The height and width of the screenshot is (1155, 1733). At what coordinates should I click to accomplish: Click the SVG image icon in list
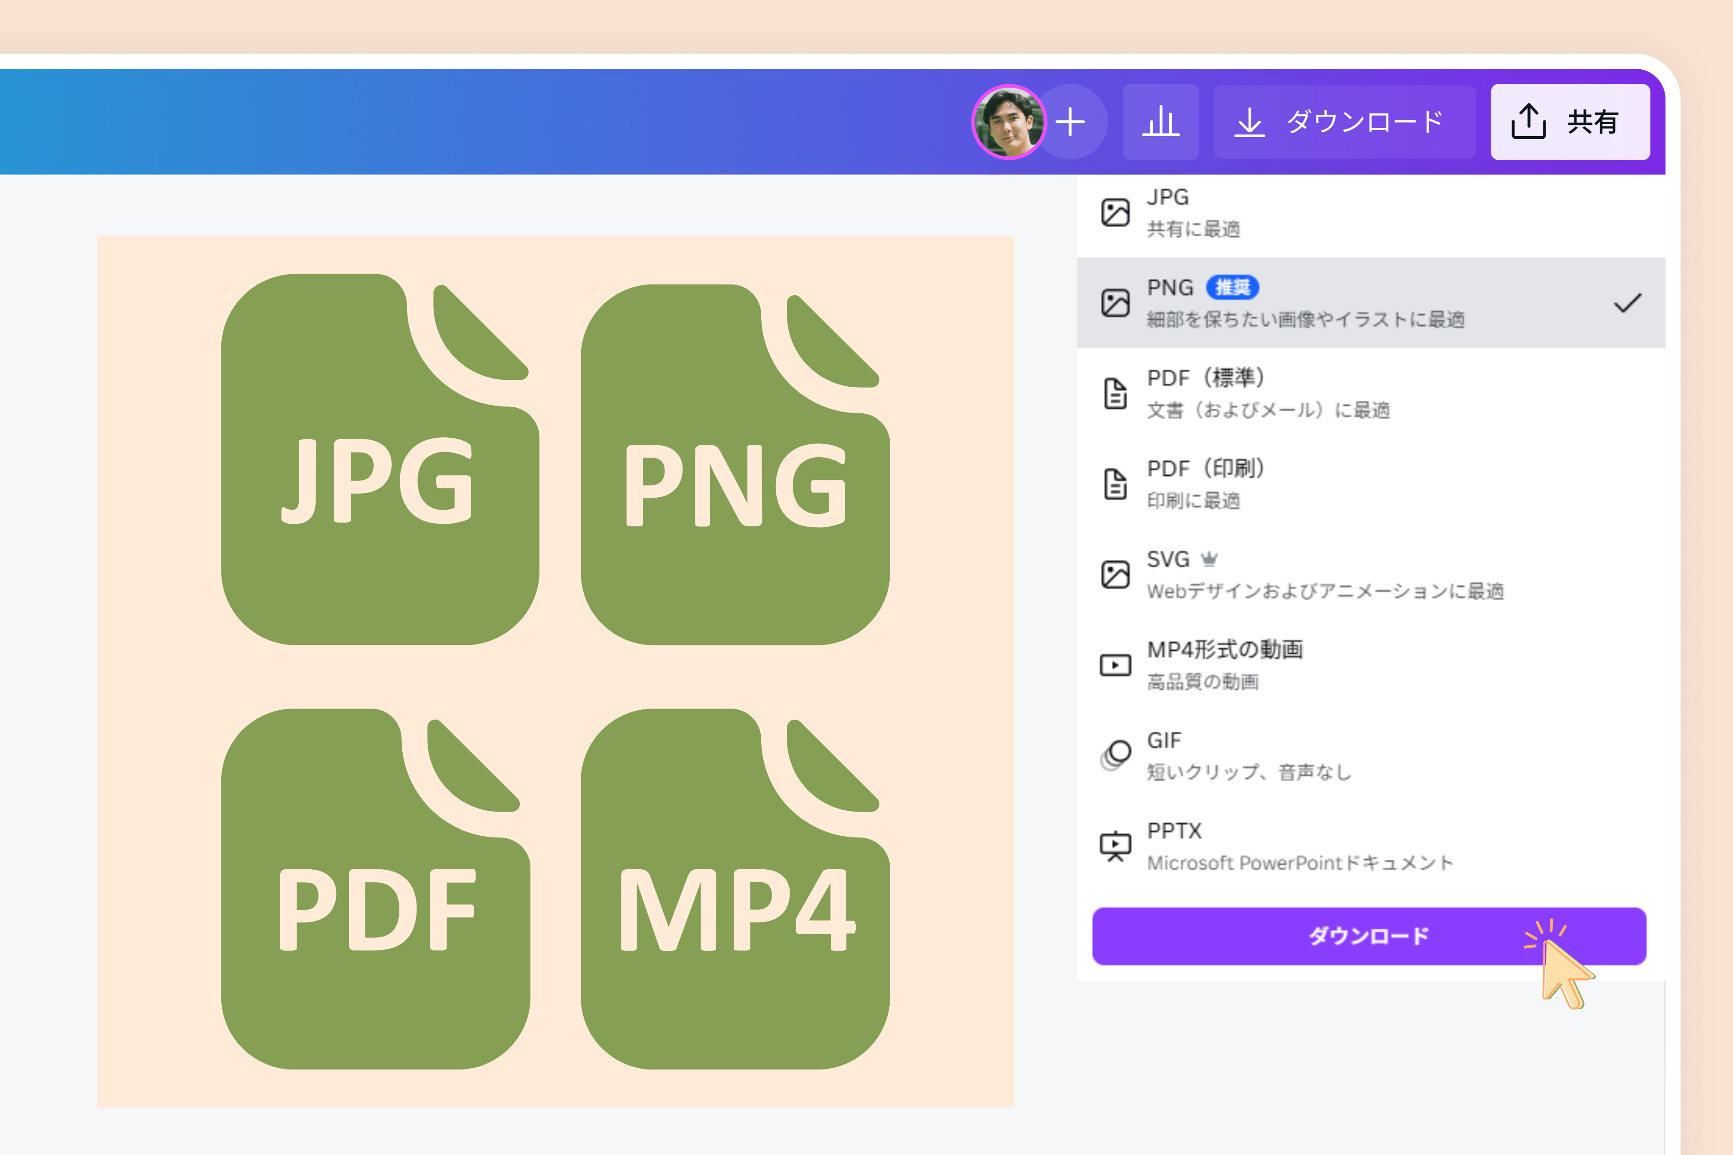pos(1115,574)
